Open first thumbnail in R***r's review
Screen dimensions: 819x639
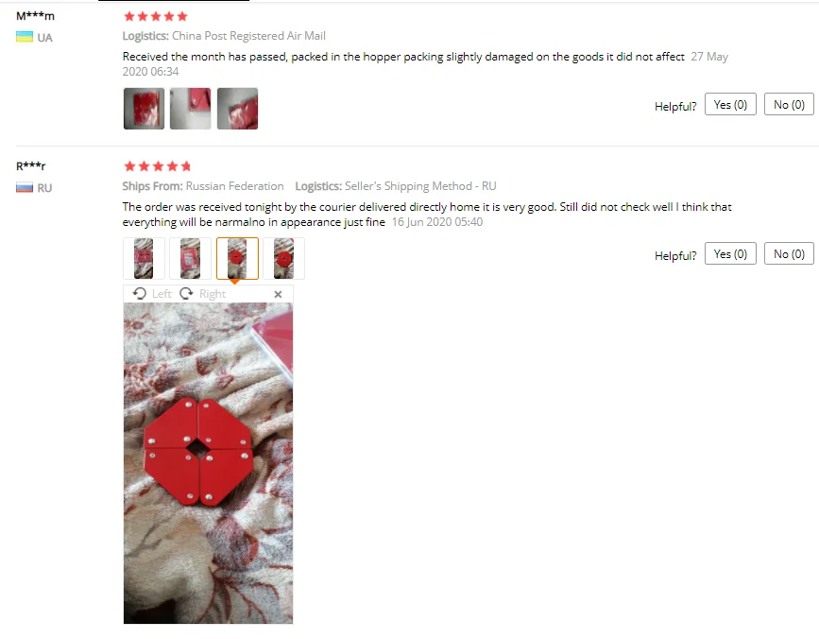click(144, 259)
